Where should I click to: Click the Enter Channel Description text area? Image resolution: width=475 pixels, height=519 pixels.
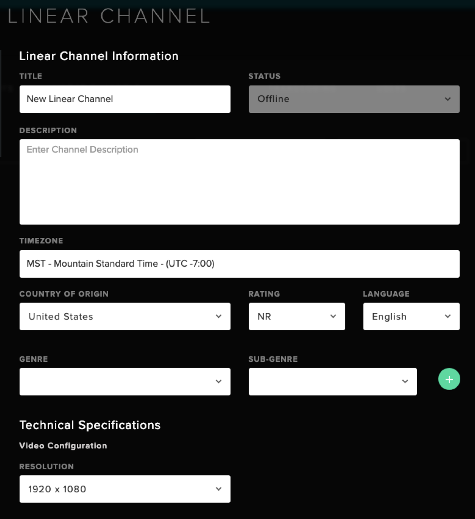coord(239,181)
